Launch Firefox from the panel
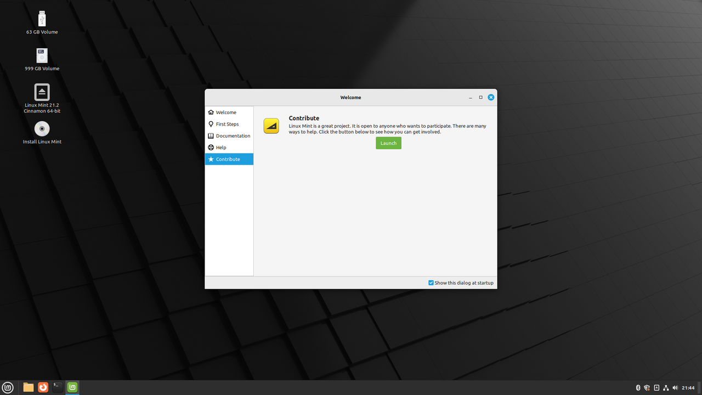The image size is (702, 395). coord(43,387)
